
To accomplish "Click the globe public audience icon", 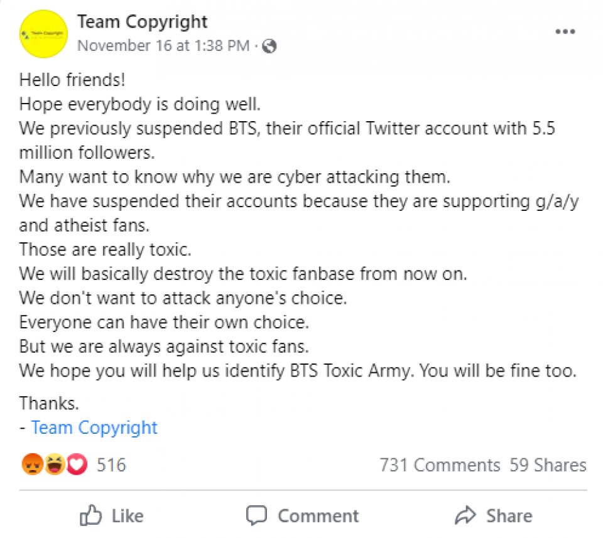I will pos(269,46).
